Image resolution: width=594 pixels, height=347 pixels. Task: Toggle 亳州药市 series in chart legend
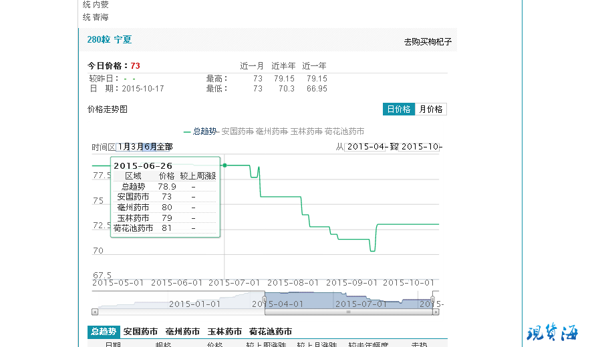272,131
